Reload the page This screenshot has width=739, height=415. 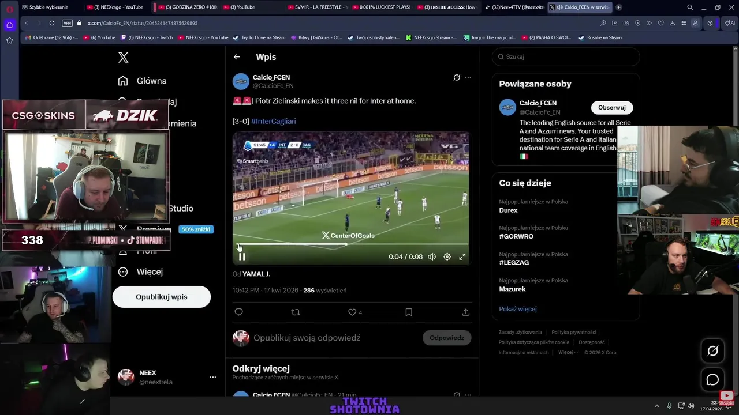(52, 23)
